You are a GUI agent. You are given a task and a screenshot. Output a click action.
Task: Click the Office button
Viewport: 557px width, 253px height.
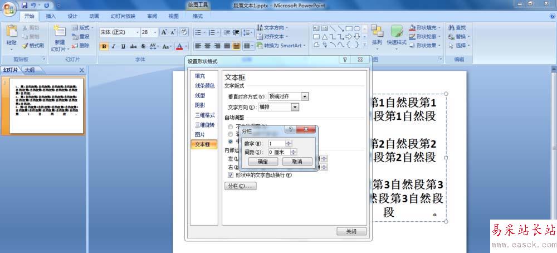pos(9,8)
